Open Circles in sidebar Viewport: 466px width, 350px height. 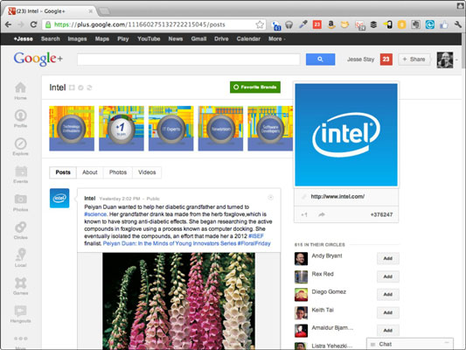pyautogui.click(x=20, y=230)
